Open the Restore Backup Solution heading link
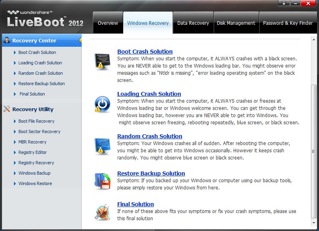Image resolution: width=319 pixels, height=231 pixels. [151, 173]
